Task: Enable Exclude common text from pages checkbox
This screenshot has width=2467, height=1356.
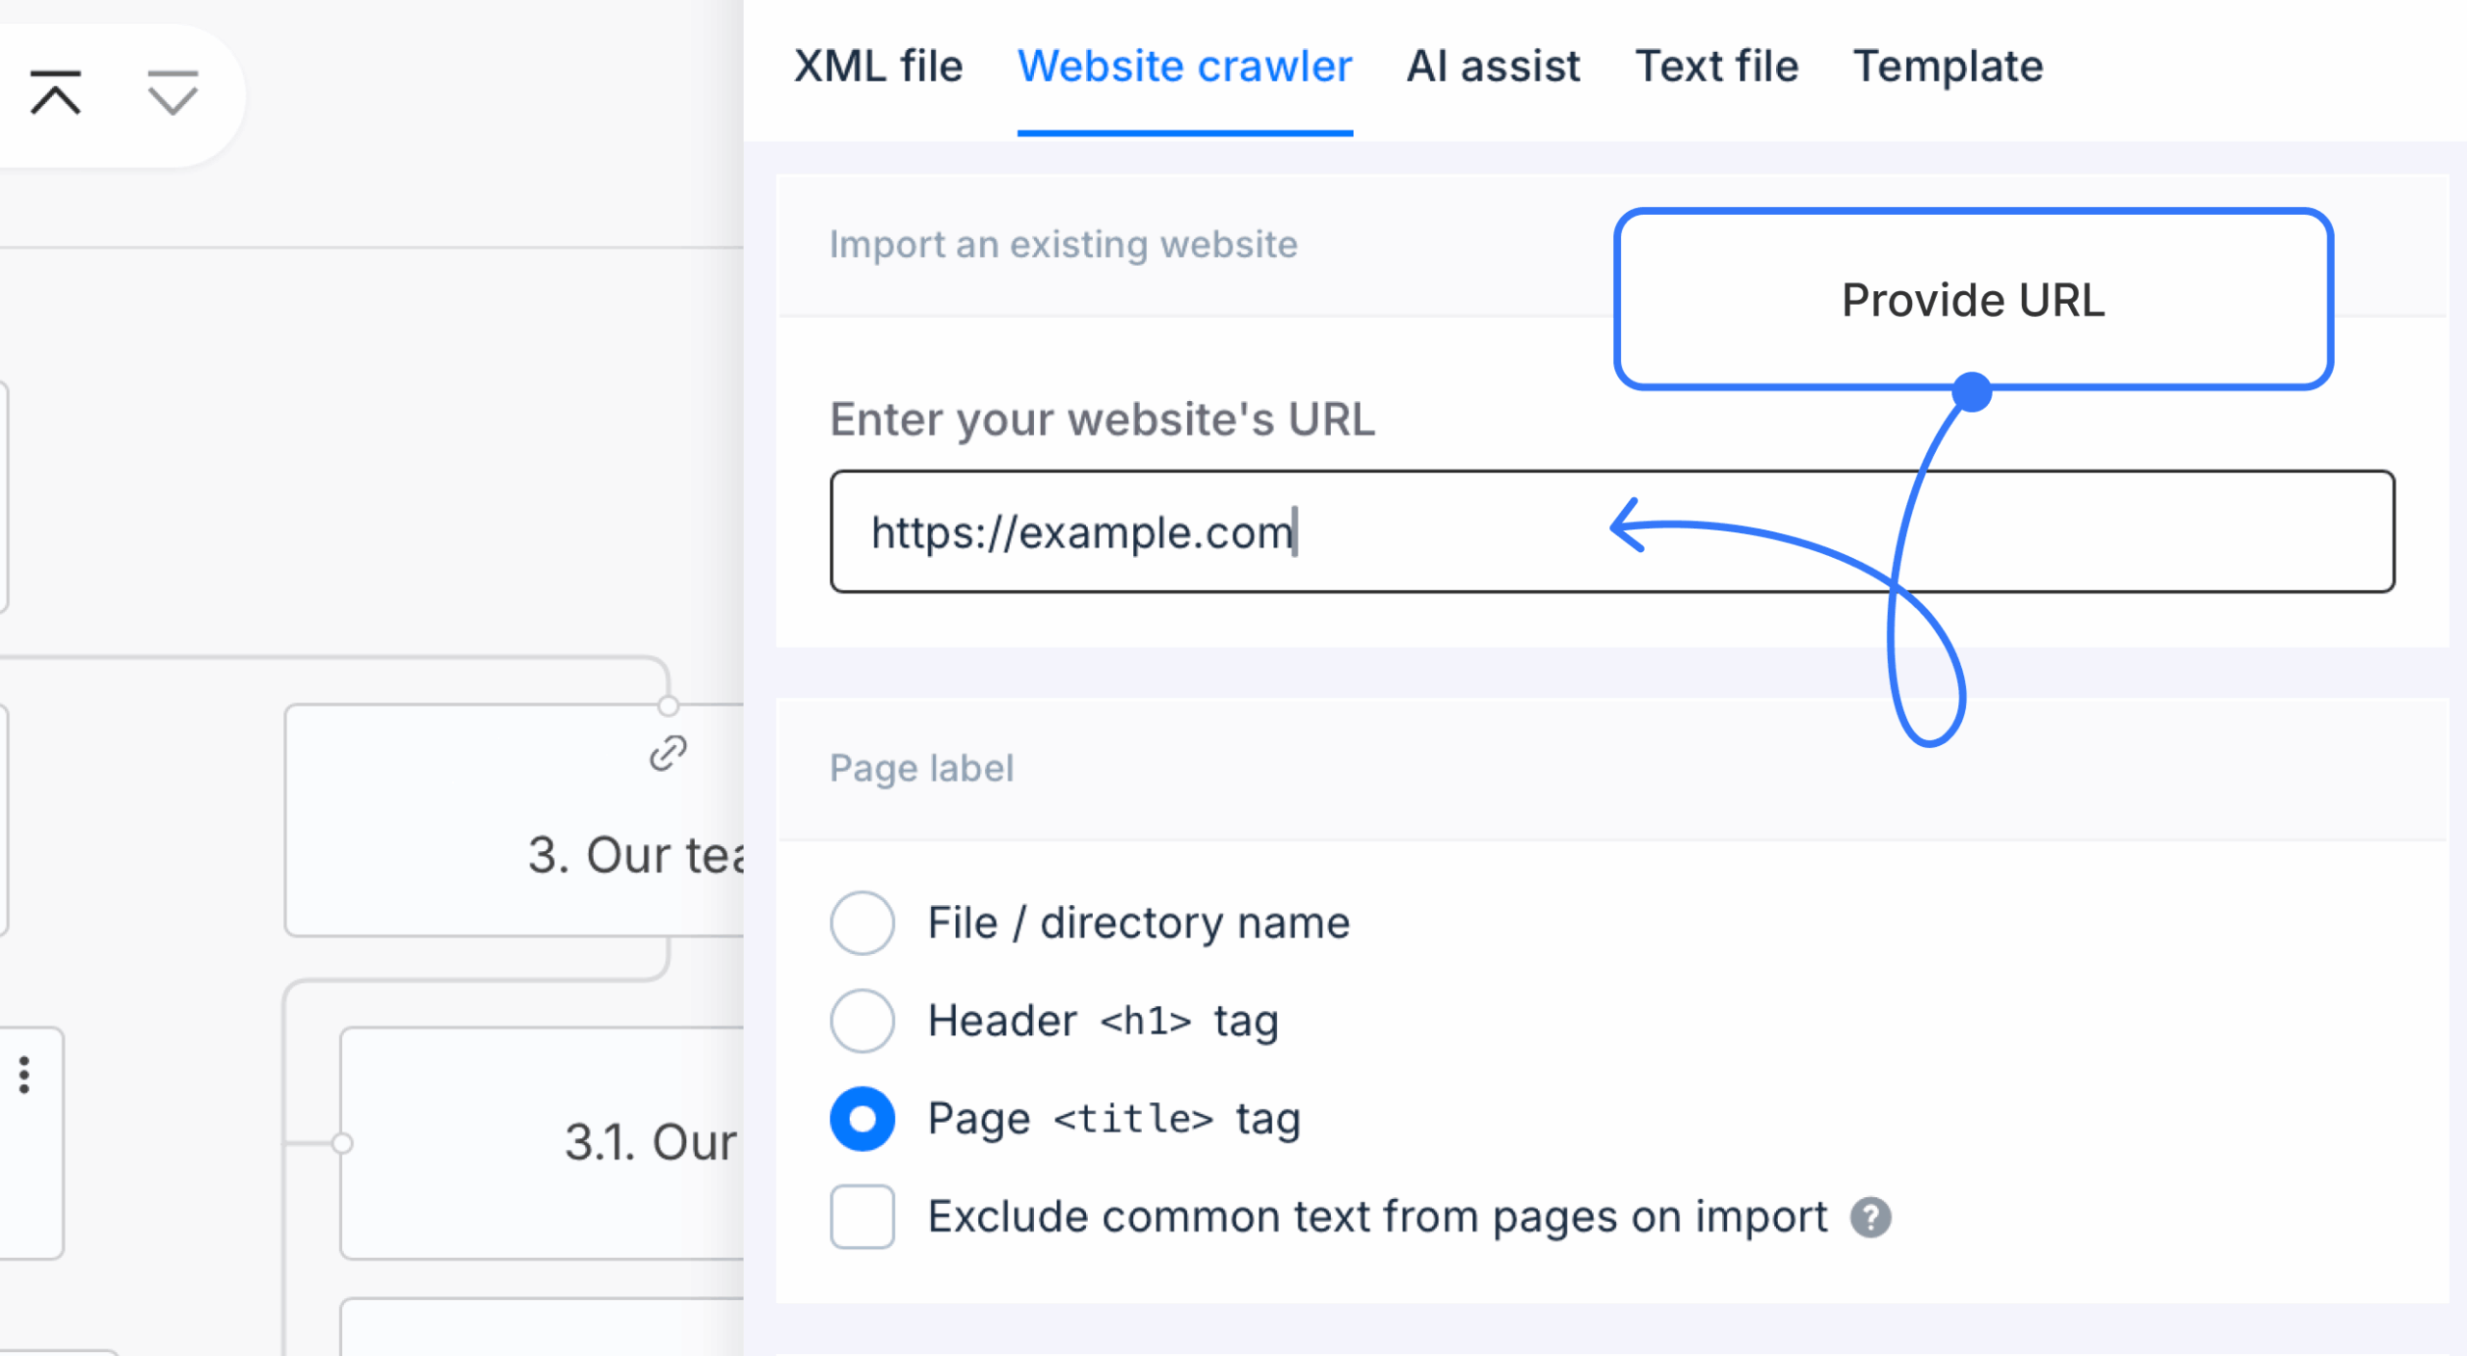Action: tap(862, 1216)
